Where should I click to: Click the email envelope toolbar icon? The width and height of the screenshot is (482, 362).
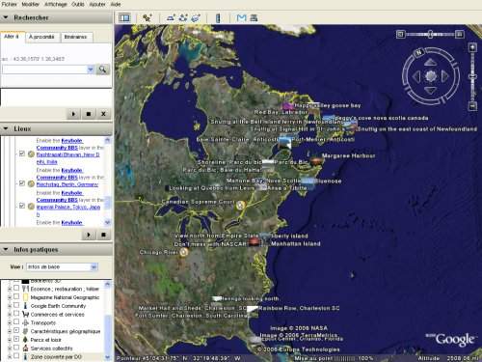coord(241,17)
